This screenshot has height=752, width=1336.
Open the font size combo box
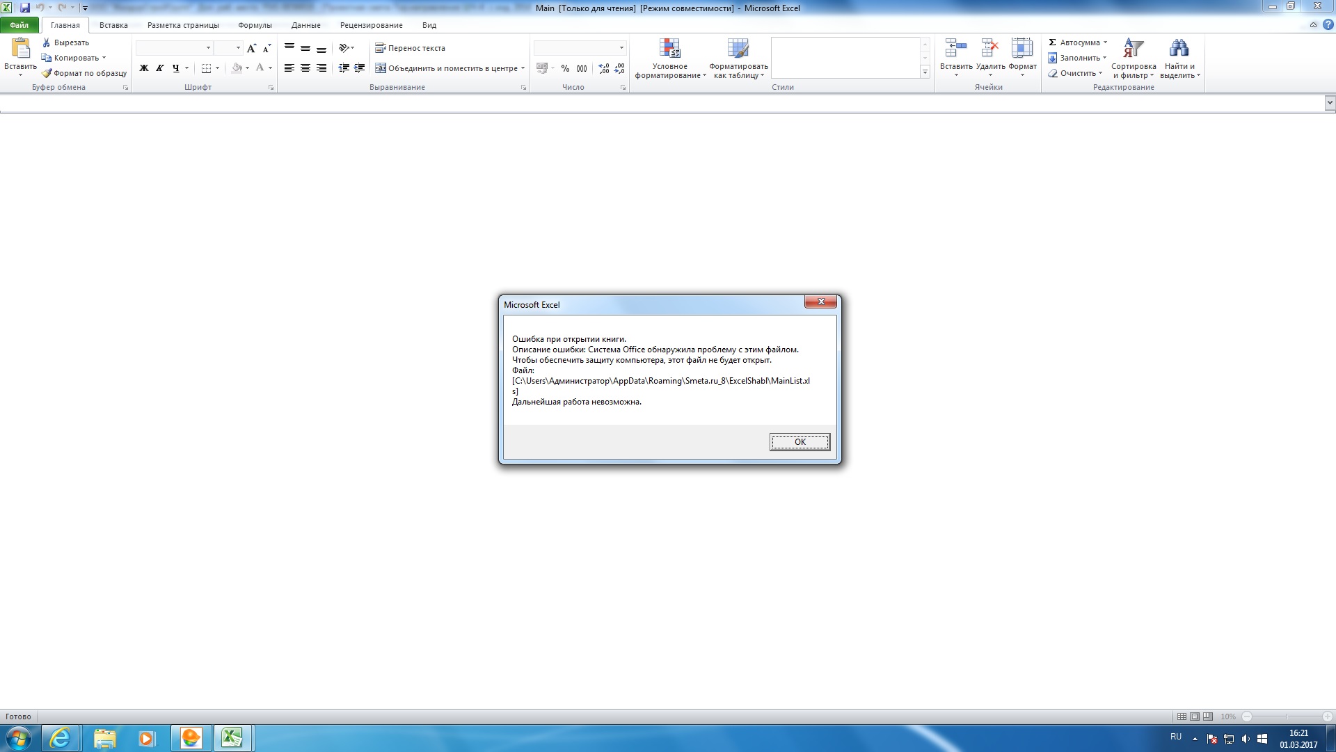point(228,47)
